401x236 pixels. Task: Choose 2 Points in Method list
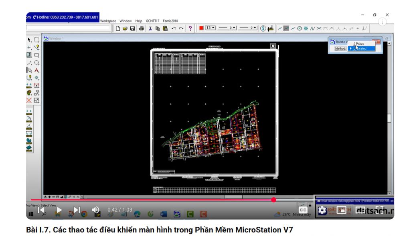pyautogui.click(x=358, y=44)
